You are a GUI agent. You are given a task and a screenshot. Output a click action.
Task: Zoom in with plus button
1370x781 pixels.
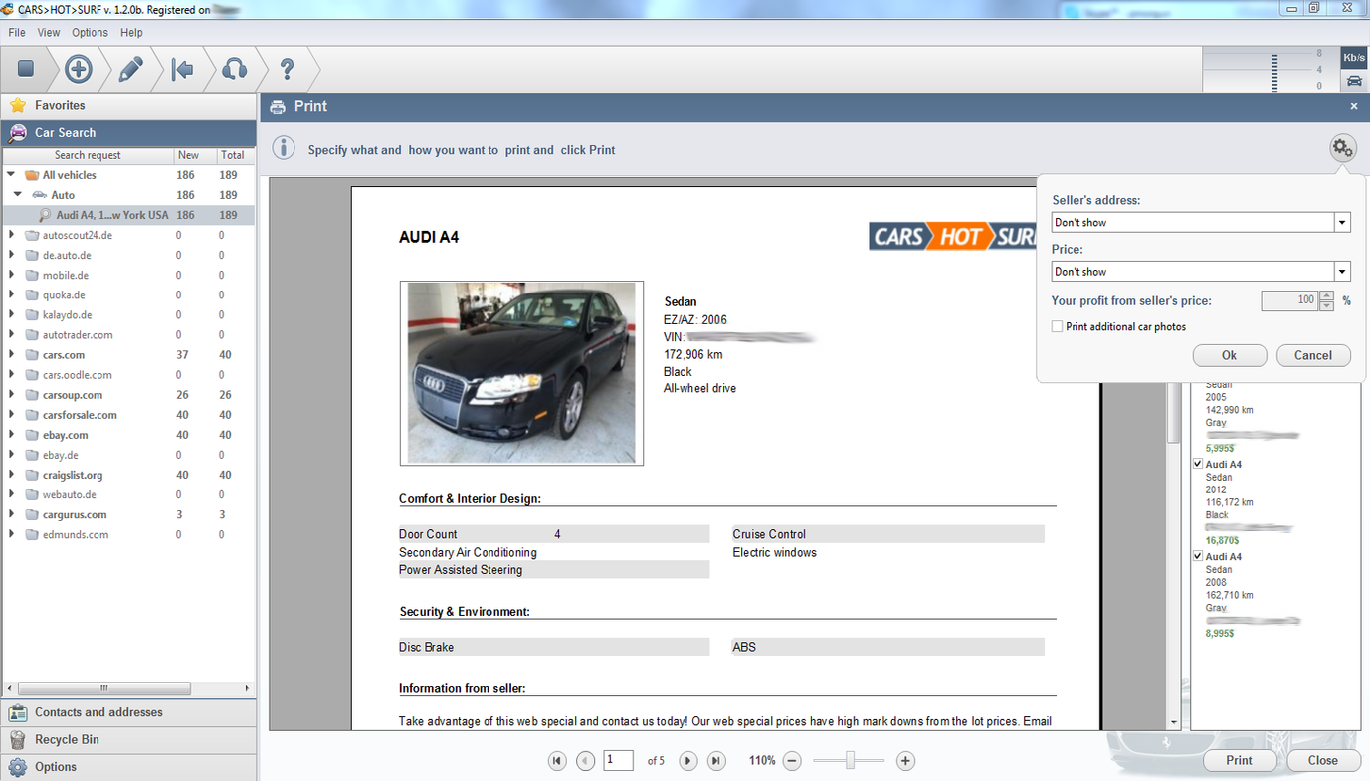pyautogui.click(x=905, y=761)
